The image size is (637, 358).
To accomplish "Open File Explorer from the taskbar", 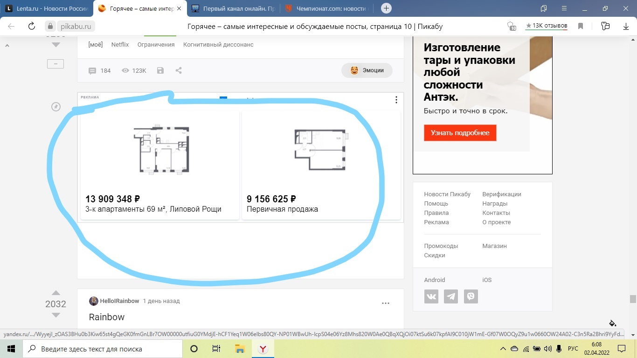I will (240, 349).
